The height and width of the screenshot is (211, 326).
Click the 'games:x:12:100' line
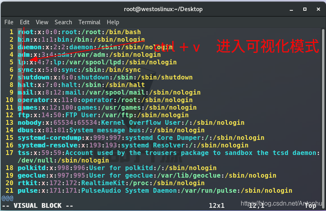(x=107, y=108)
